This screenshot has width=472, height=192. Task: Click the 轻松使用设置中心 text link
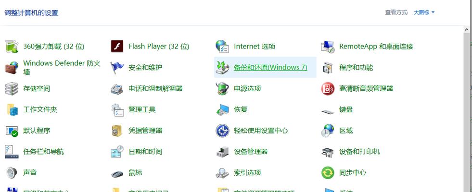261,131
